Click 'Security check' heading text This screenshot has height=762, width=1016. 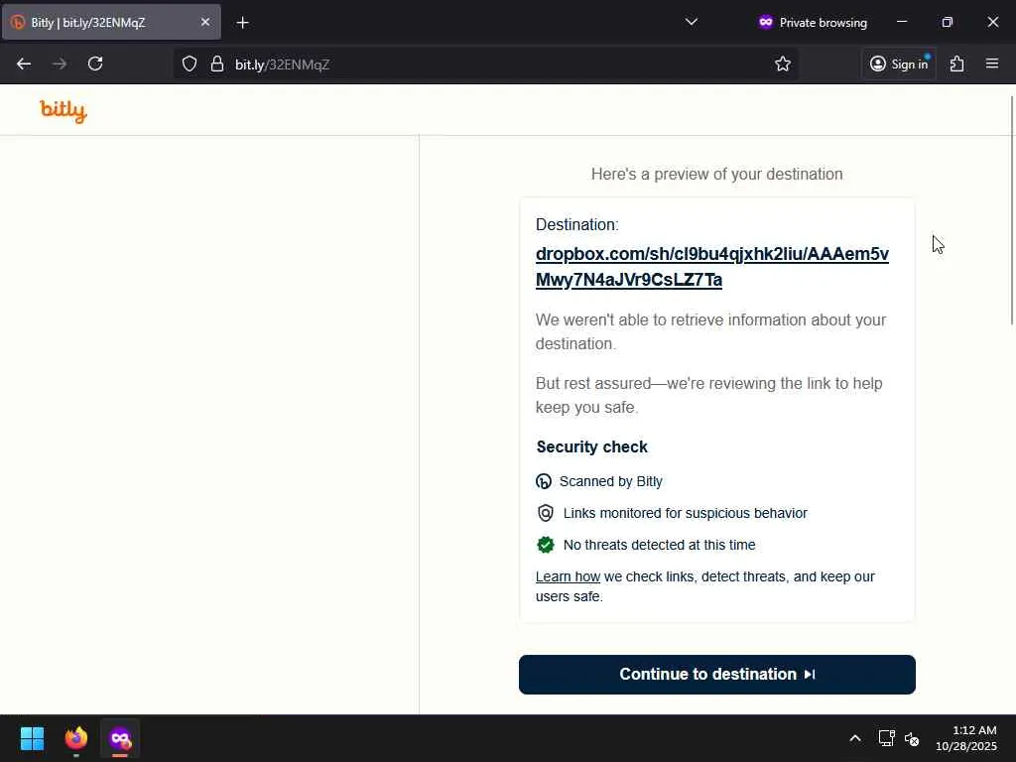tap(591, 447)
